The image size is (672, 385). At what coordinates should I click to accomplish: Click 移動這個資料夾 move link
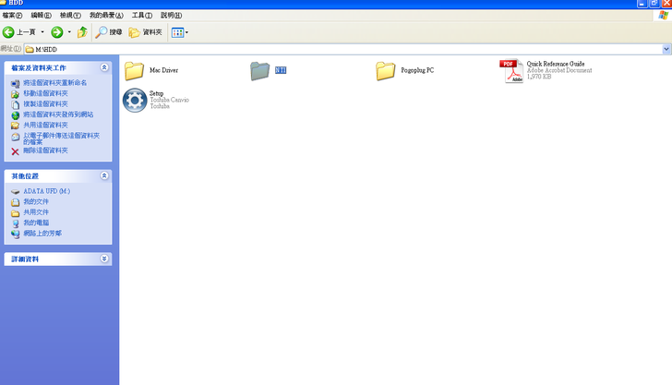(x=45, y=93)
